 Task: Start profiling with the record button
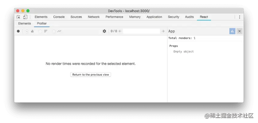click(x=18, y=31)
